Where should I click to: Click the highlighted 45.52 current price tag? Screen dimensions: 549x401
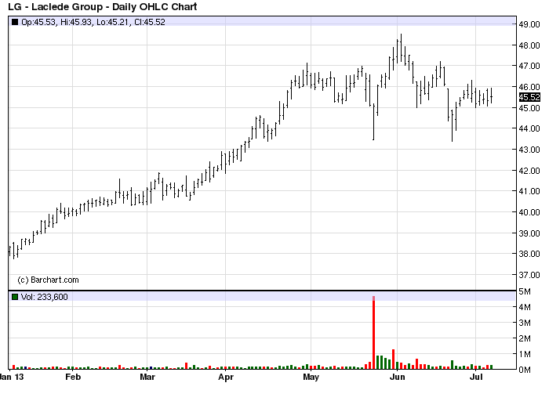(529, 97)
